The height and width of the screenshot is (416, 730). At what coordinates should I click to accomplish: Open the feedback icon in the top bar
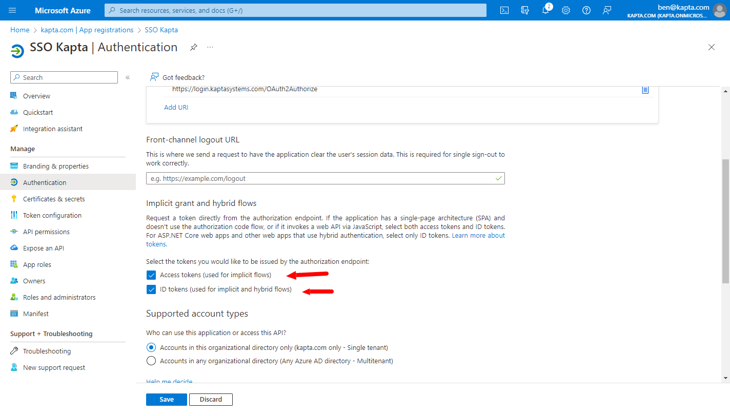pyautogui.click(x=606, y=10)
